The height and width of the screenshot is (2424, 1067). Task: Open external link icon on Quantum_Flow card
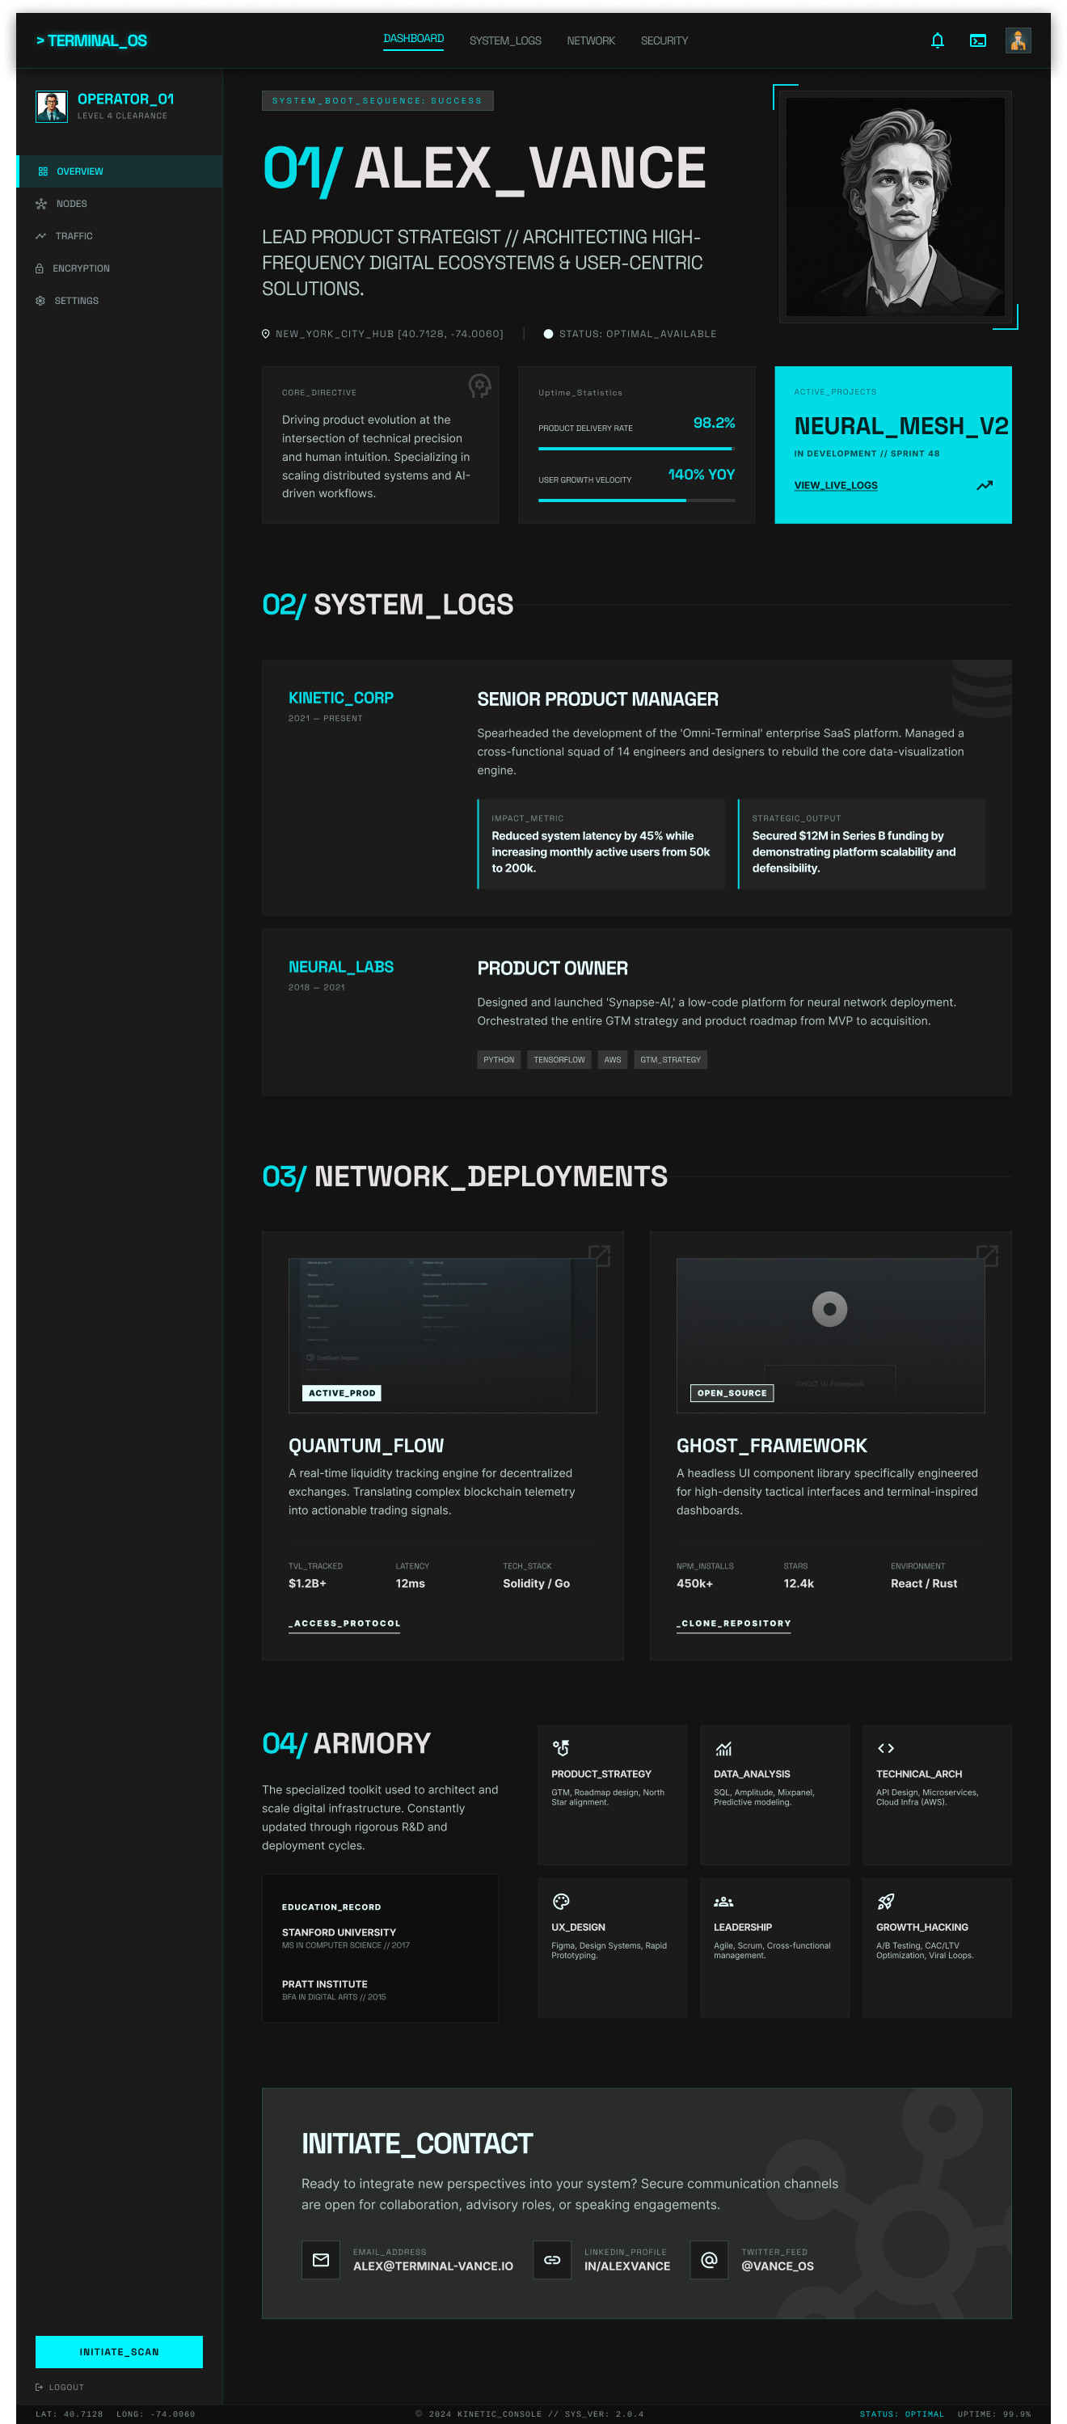599,1256
